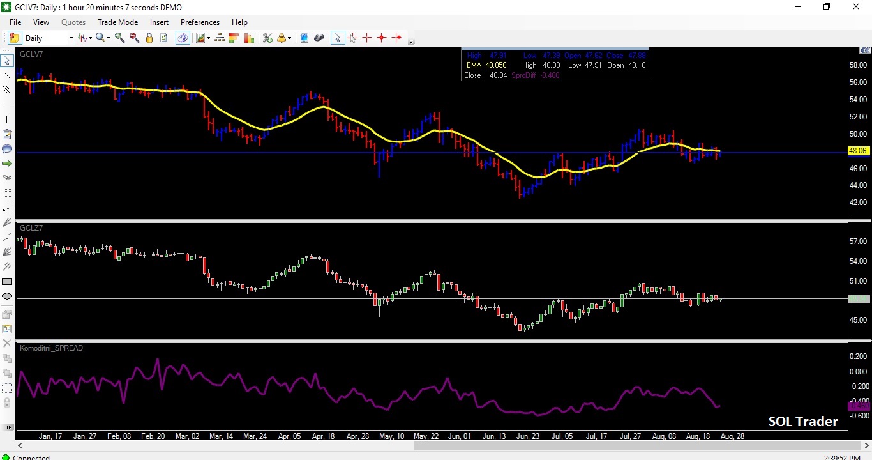This screenshot has height=460, width=872.
Task: Select the crosshair with offset dot mode
Action: click(397, 38)
